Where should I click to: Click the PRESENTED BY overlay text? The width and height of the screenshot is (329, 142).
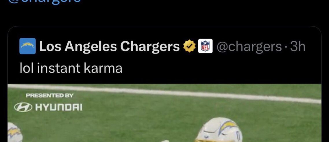tap(49, 96)
